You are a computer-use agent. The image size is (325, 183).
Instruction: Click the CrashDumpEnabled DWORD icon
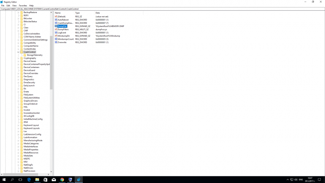[56, 23]
